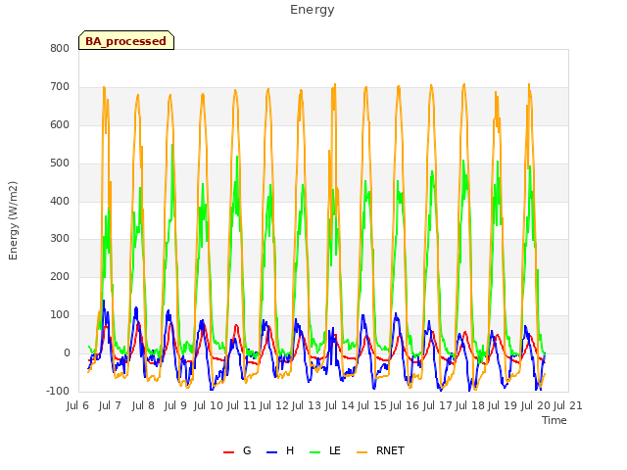The height and width of the screenshot is (470, 627).
Task: Click the Jul 9 x-axis tick label
Action: (175, 406)
